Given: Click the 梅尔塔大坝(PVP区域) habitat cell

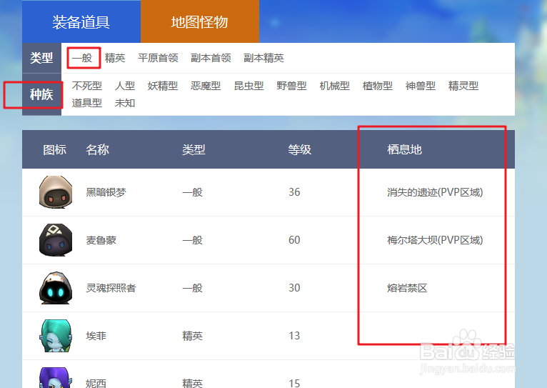Looking at the screenshot, I should (x=435, y=240).
